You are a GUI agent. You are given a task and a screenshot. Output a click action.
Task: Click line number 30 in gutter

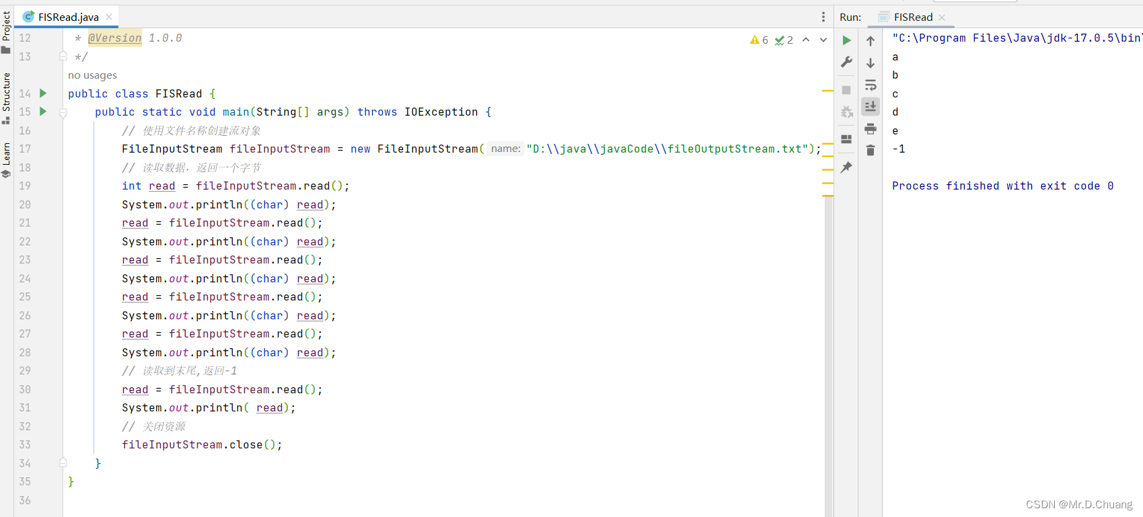(x=24, y=389)
